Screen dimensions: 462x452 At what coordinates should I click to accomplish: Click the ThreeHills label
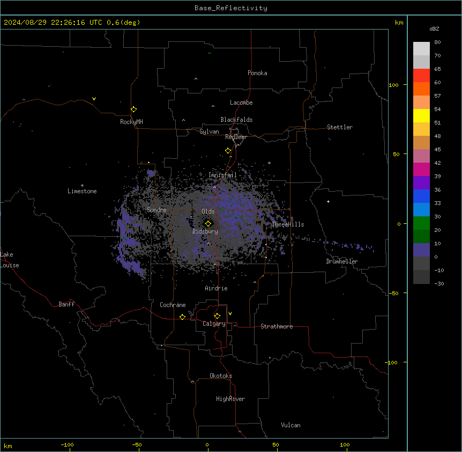(288, 224)
